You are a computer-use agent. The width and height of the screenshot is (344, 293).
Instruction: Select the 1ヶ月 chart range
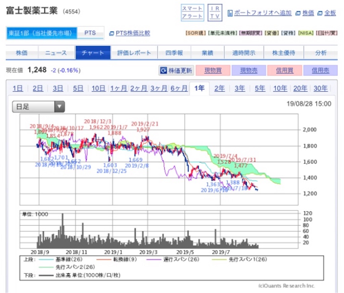[119, 88]
